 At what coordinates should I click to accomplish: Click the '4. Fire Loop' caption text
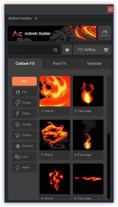pos(82,155)
